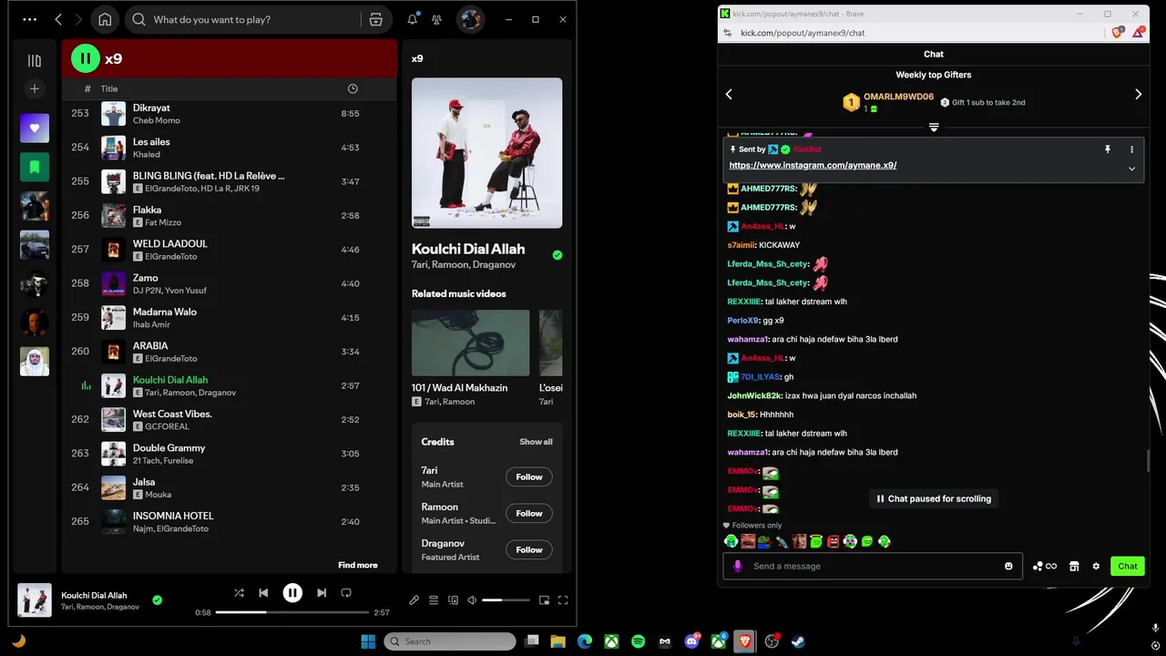Open Your Episodes green bookmark item
Screen dimensions: 1166x656
pyautogui.click(x=35, y=167)
